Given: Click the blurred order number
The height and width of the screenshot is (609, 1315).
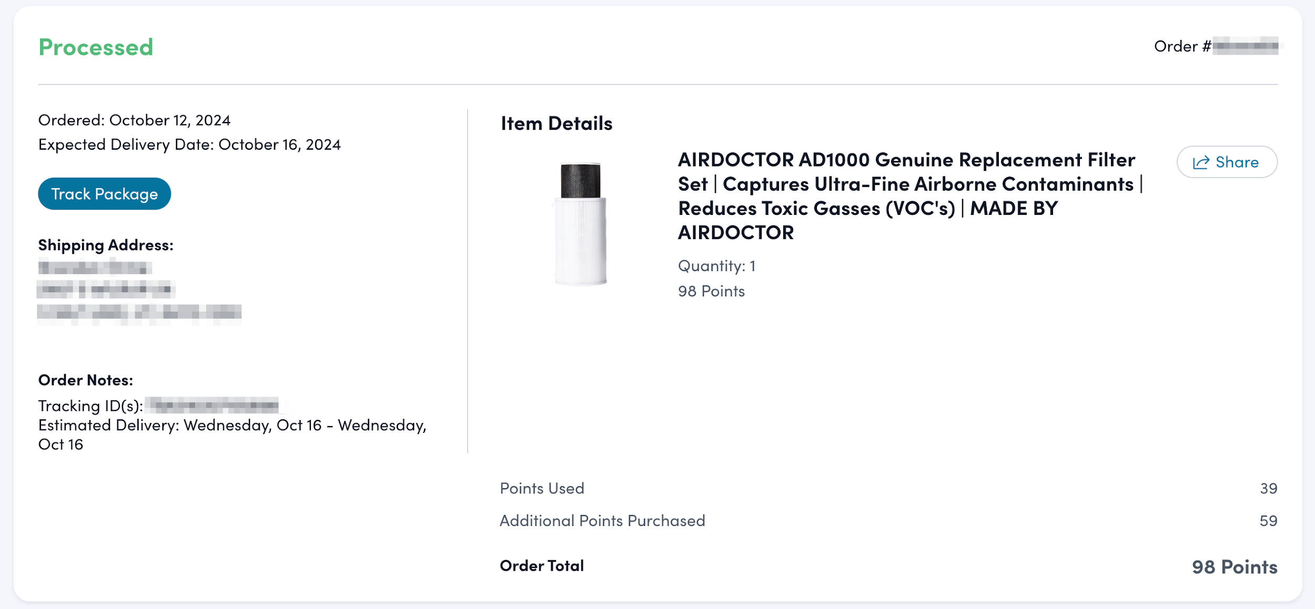Looking at the screenshot, I should tap(1245, 46).
